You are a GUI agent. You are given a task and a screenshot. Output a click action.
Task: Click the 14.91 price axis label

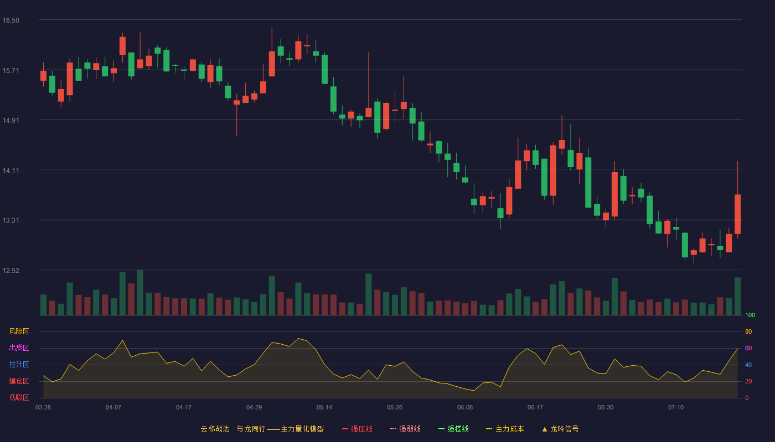(x=11, y=120)
